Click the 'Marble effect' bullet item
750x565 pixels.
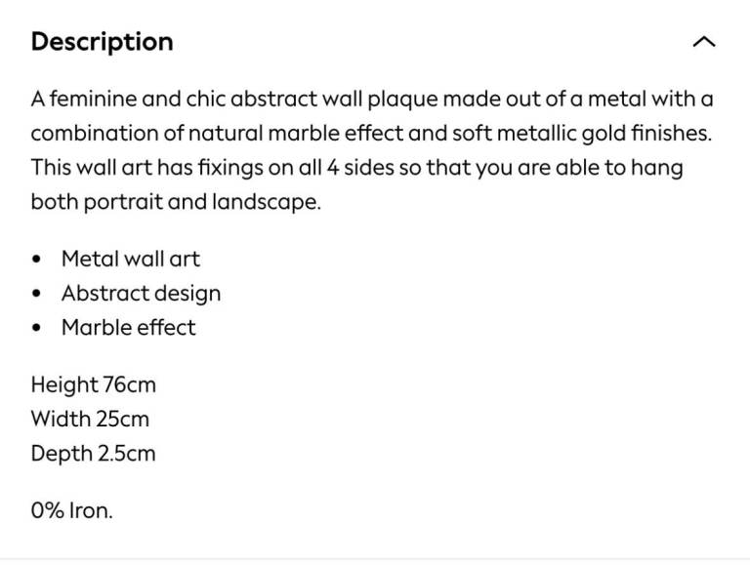[x=128, y=328]
